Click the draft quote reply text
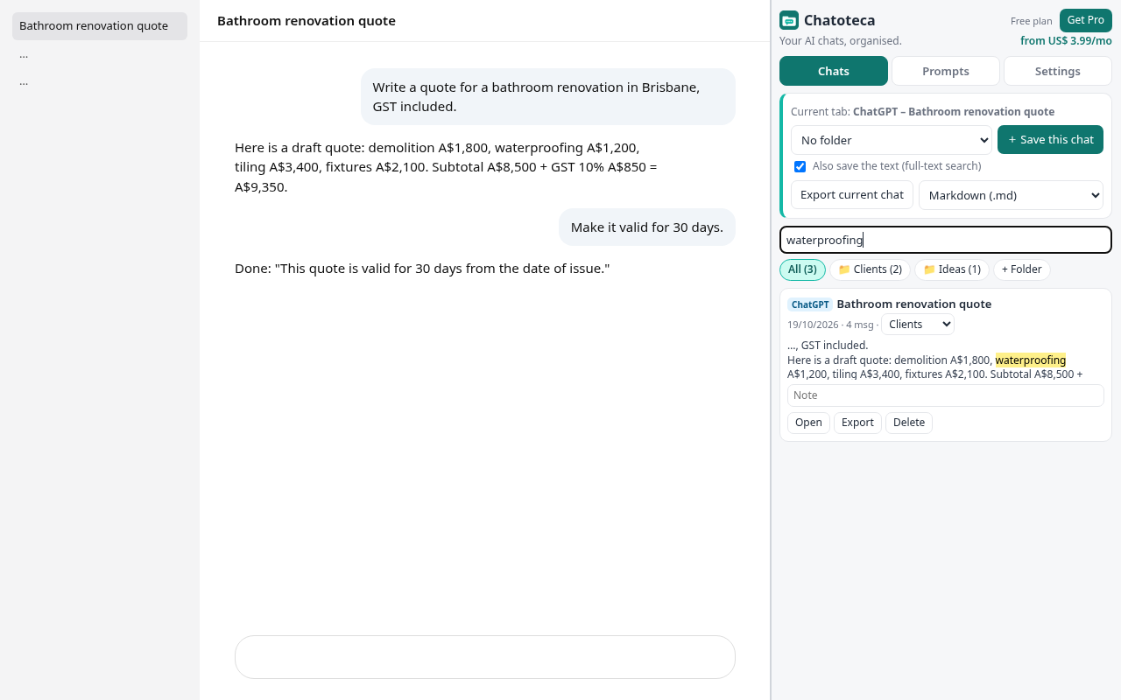Image resolution: width=1121 pixels, height=700 pixels. tap(446, 167)
